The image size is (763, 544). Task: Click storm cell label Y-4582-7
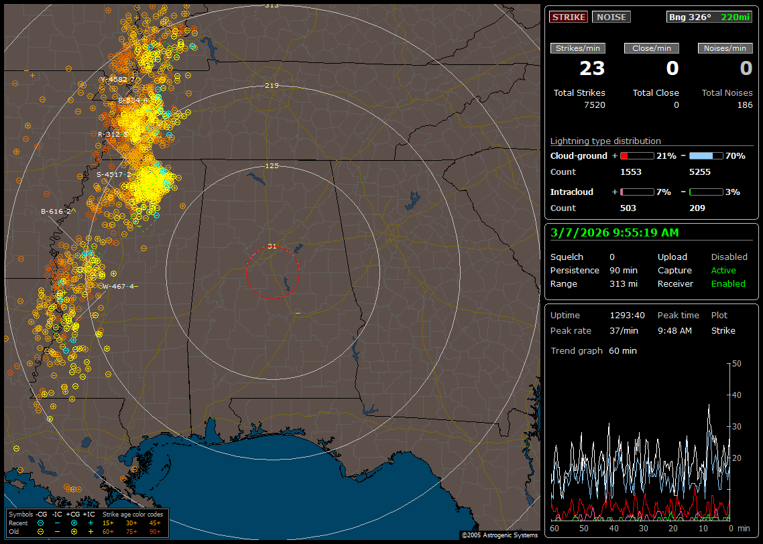118,79
